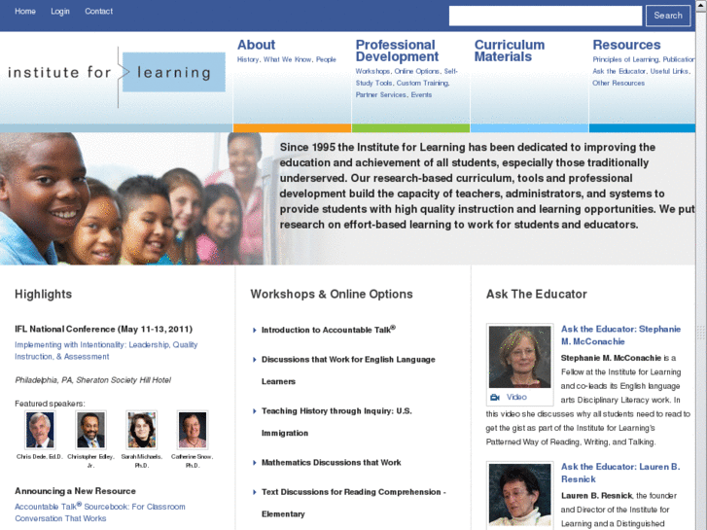Click arrow beside Introduction to Accountable Talk

(254, 331)
